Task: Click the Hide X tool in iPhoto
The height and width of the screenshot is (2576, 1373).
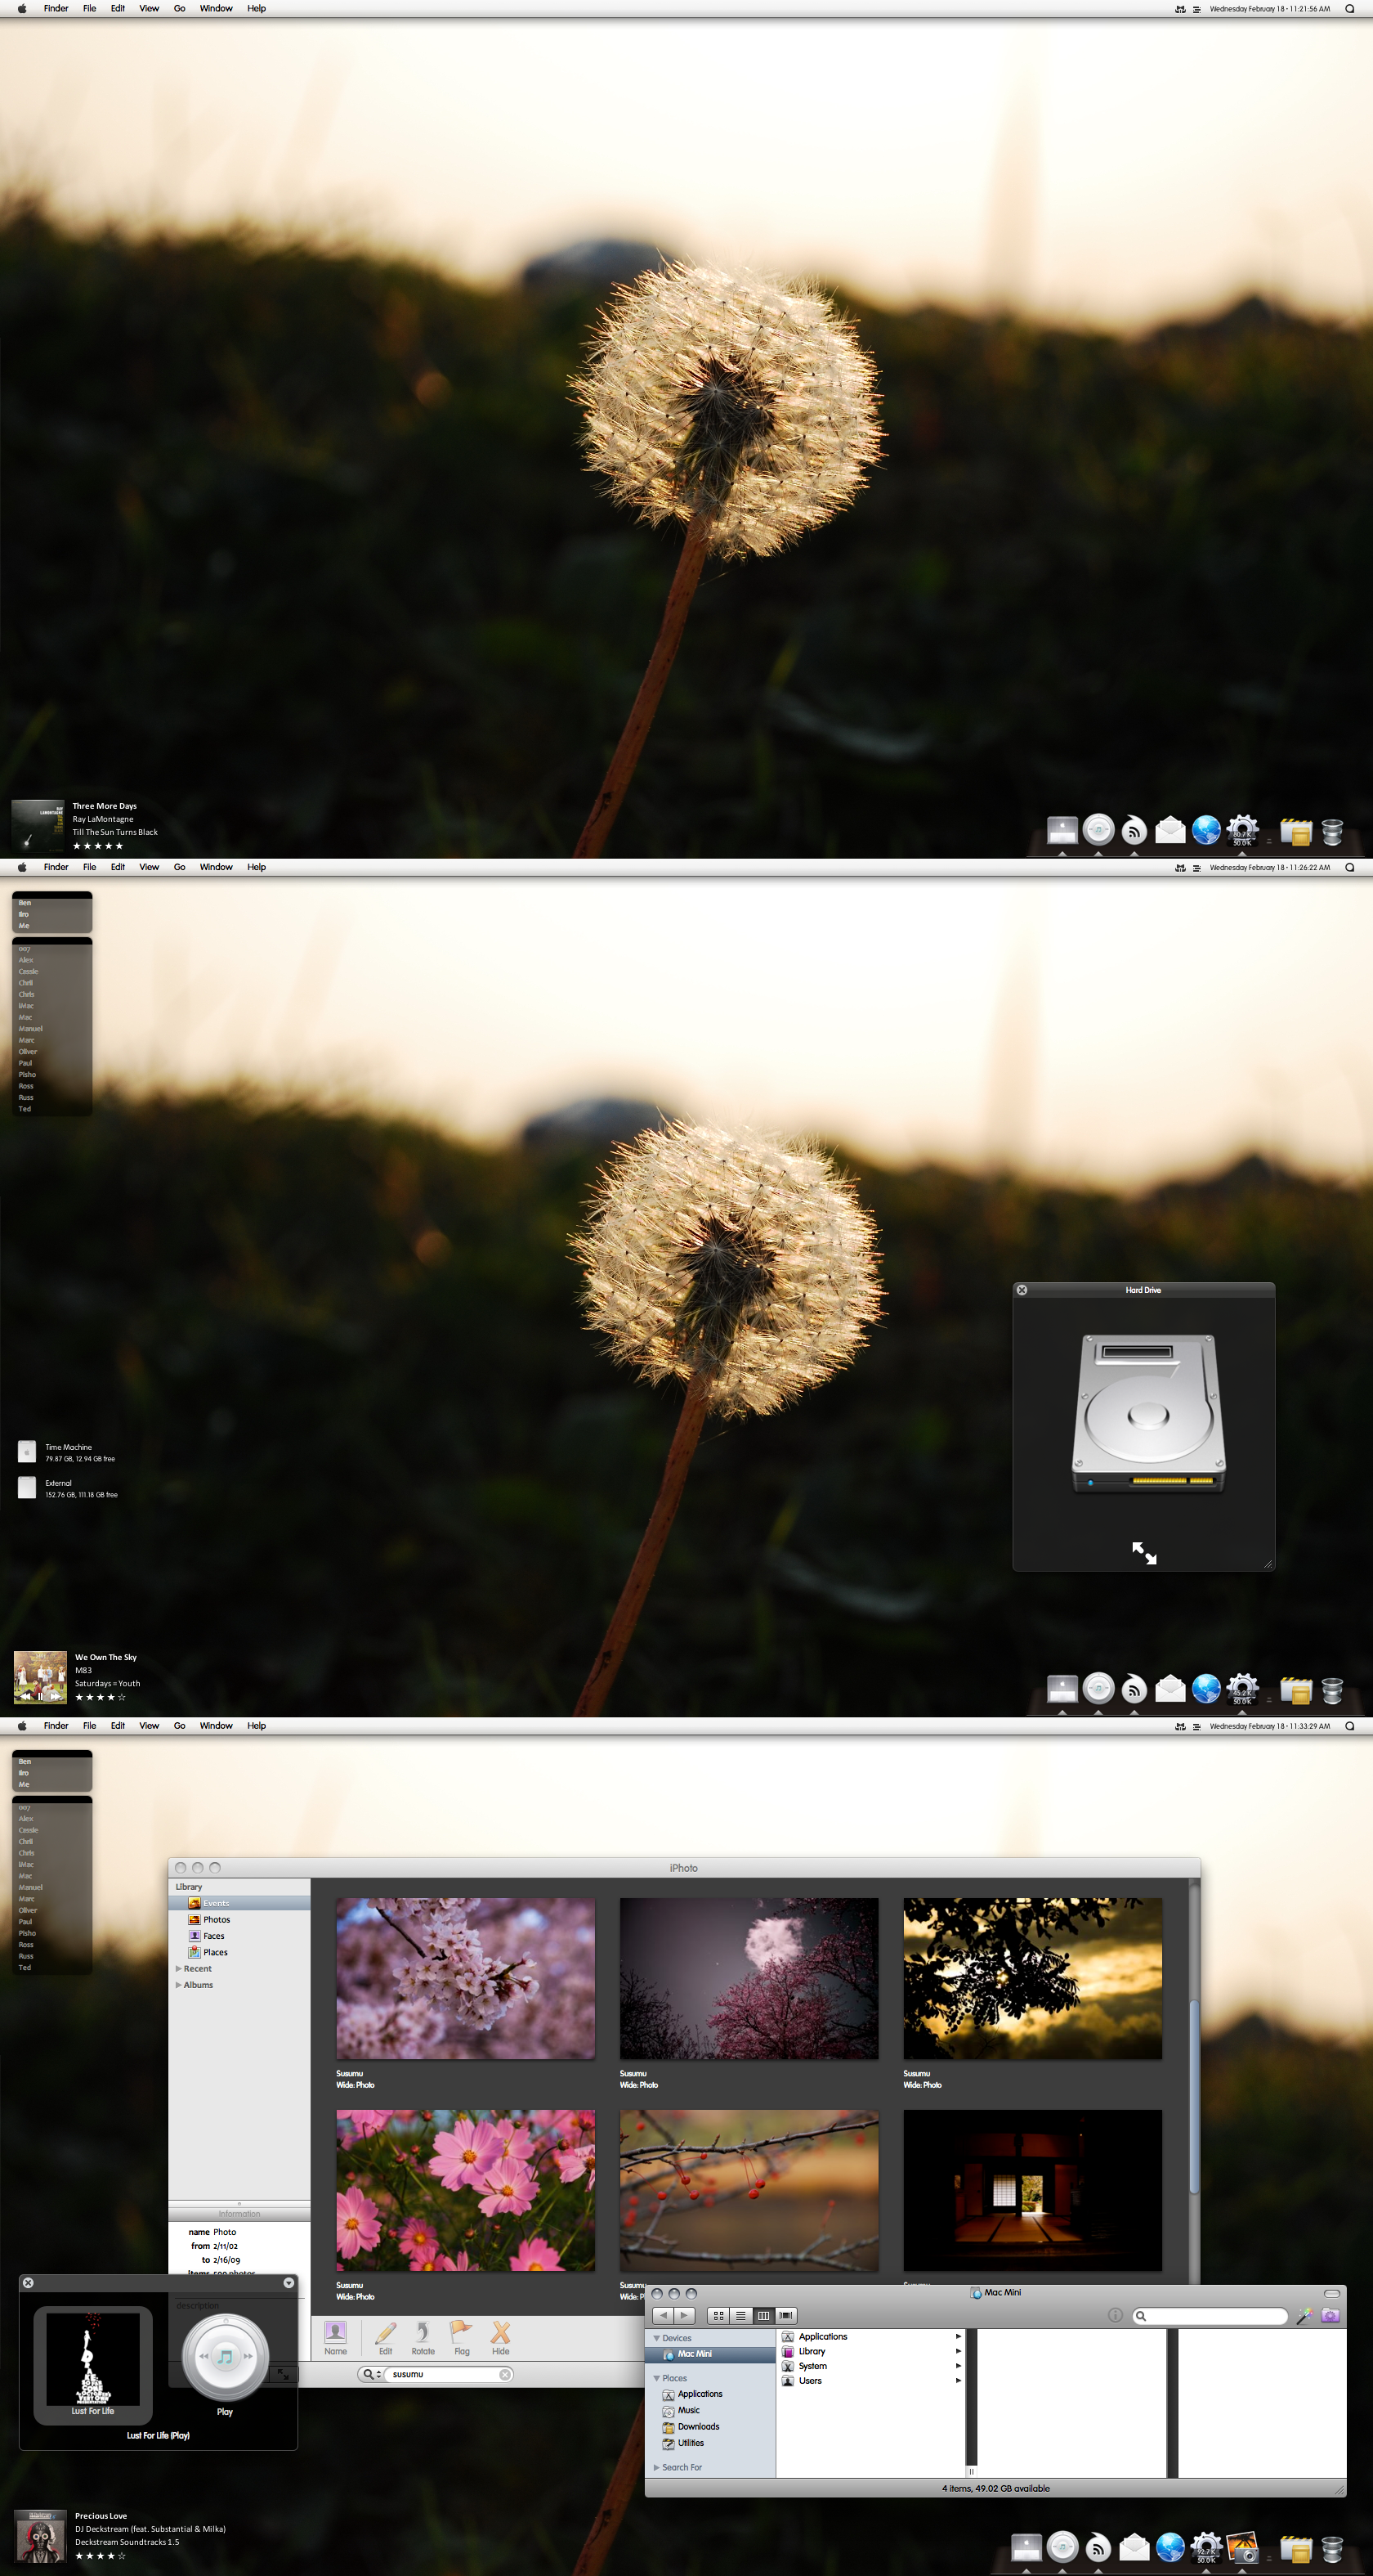Action: pos(501,2337)
